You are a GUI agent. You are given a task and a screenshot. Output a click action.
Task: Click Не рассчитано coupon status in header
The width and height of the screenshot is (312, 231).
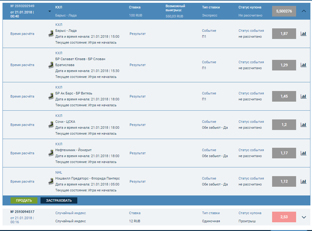click(250, 15)
